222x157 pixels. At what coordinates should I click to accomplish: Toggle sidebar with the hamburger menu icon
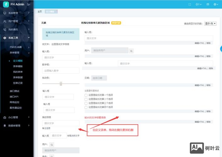[x=29, y=4]
